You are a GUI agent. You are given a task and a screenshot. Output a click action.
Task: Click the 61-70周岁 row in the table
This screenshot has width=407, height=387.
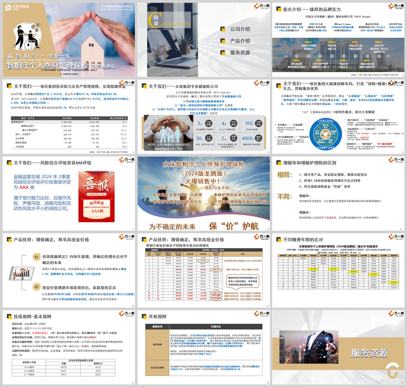pos(63,374)
